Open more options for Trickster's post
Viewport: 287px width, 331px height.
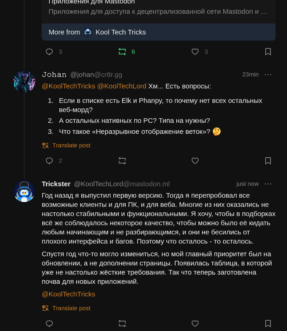tap(268, 184)
